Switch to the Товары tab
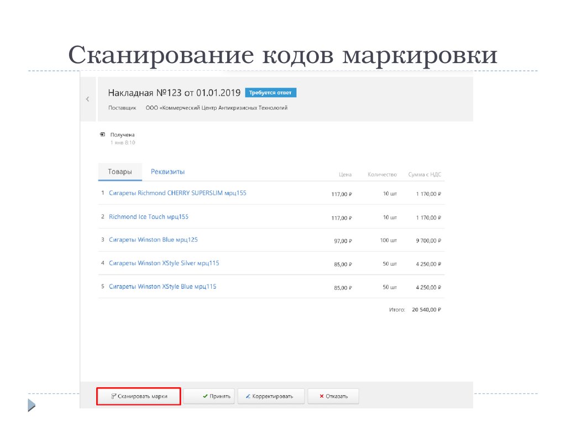 click(120, 172)
